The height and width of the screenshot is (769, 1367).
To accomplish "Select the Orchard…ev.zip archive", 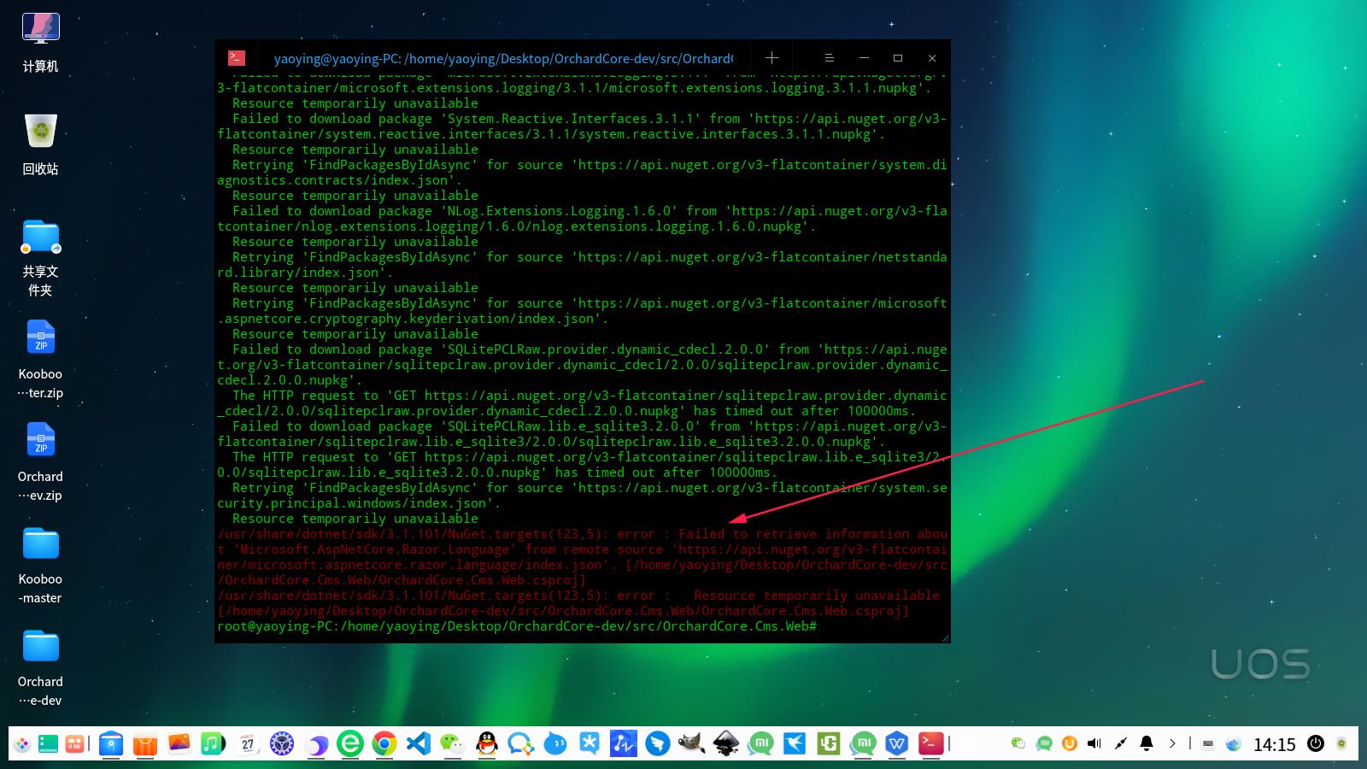I will tap(40, 462).
